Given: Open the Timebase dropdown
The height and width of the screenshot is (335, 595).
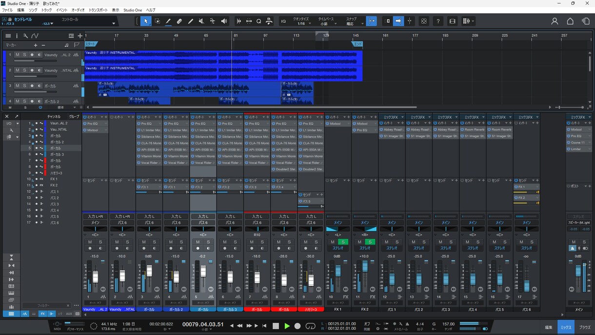Looking at the screenshot, I should [x=326, y=21].
